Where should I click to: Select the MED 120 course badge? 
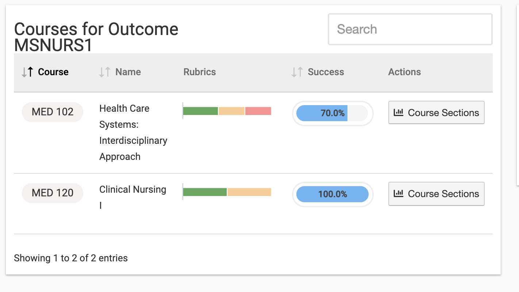pyautogui.click(x=53, y=193)
